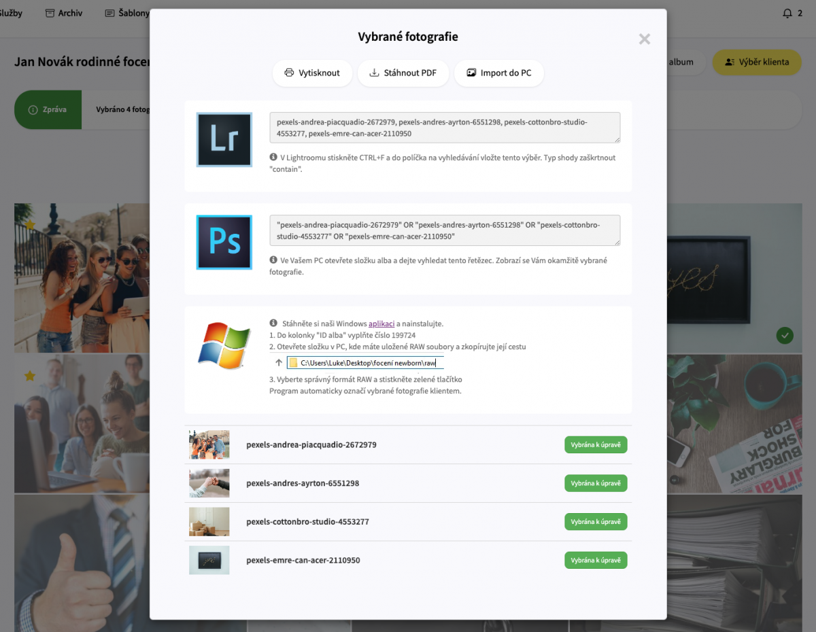
Task: Toggle green checkmark on the yes photo
Action: tap(785, 335)
